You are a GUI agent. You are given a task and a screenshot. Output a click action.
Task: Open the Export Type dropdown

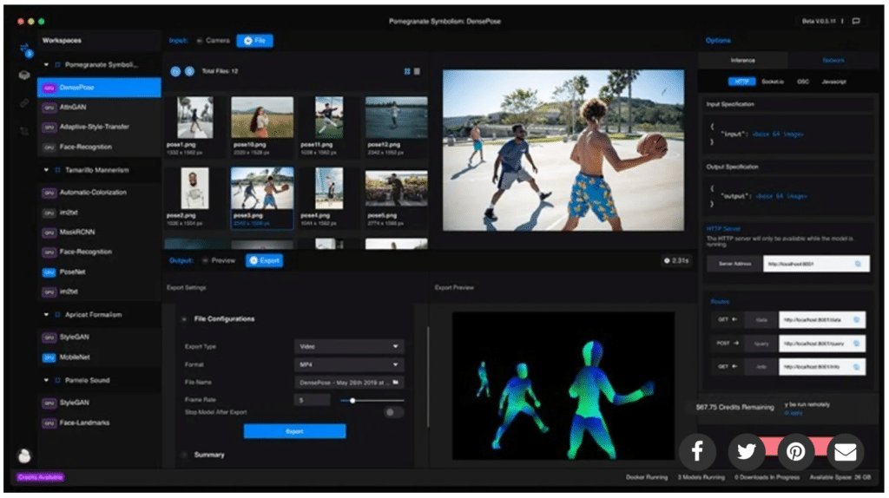pyautogui.click(x=349, y=346)
